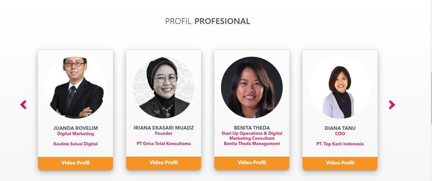The height and width of the screenshot is (181, 432).
Task: Click PT Grice Total Konsultama text
Action: coord(163,143)
